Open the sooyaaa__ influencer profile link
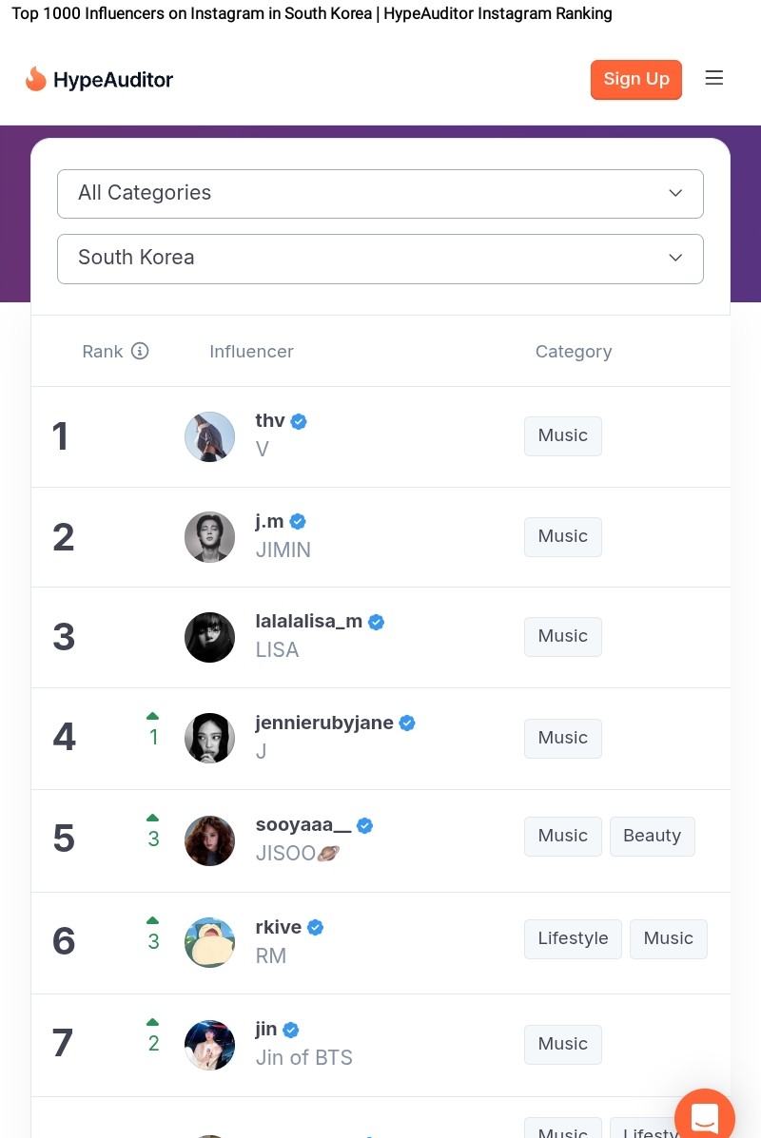 (303, 824)
